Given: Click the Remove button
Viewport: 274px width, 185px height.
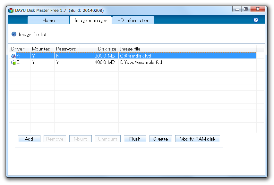Looking at the screenshot, I should (x=55, y=139).
